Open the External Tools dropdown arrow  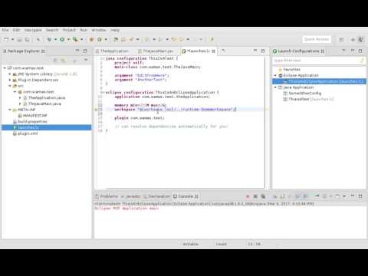pos(81,40)
